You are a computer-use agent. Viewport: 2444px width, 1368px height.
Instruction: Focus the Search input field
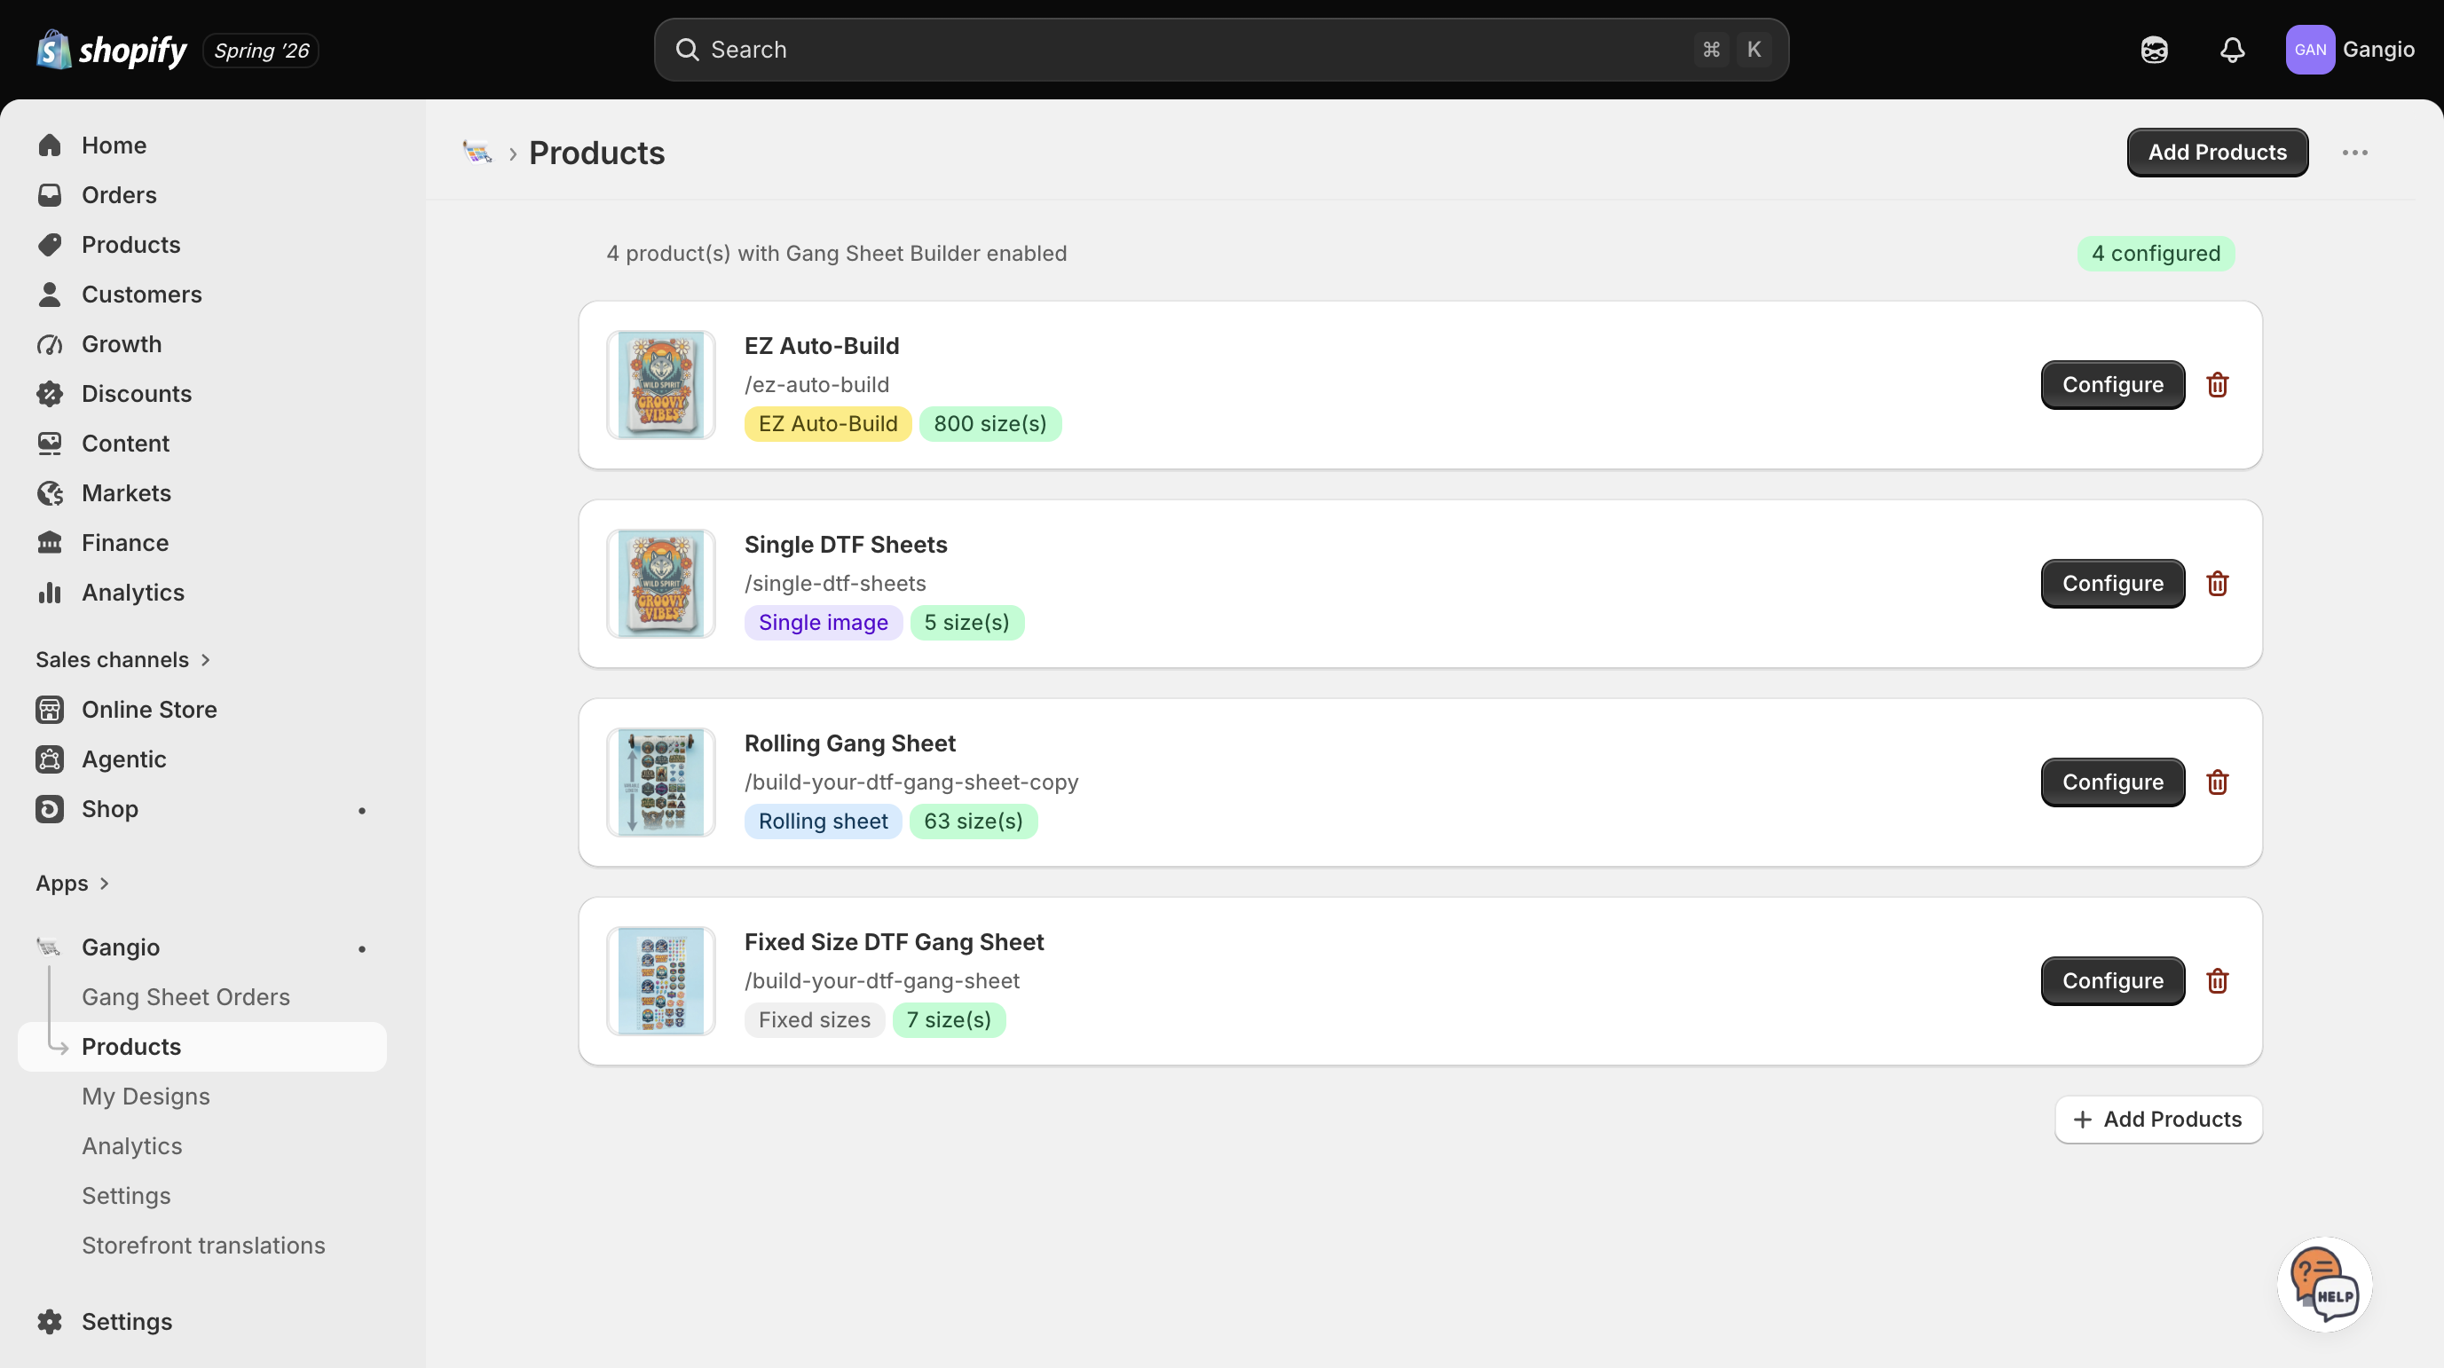coord(1221,50)
